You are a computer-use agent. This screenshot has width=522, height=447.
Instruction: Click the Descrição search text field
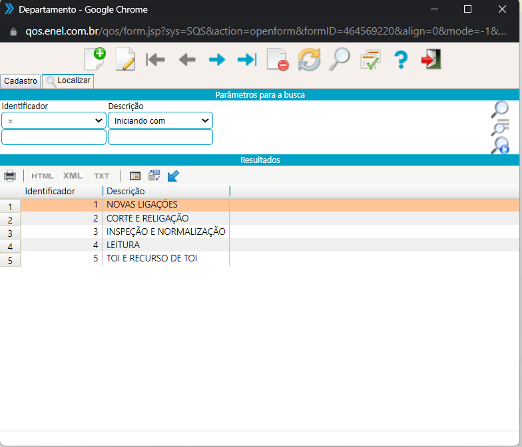160,137
